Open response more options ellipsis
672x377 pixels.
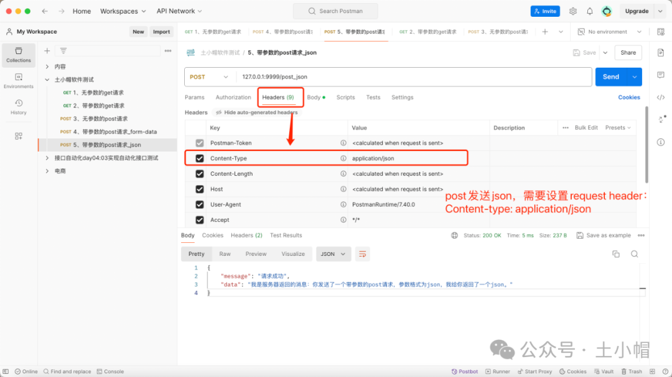coord(641,235)
